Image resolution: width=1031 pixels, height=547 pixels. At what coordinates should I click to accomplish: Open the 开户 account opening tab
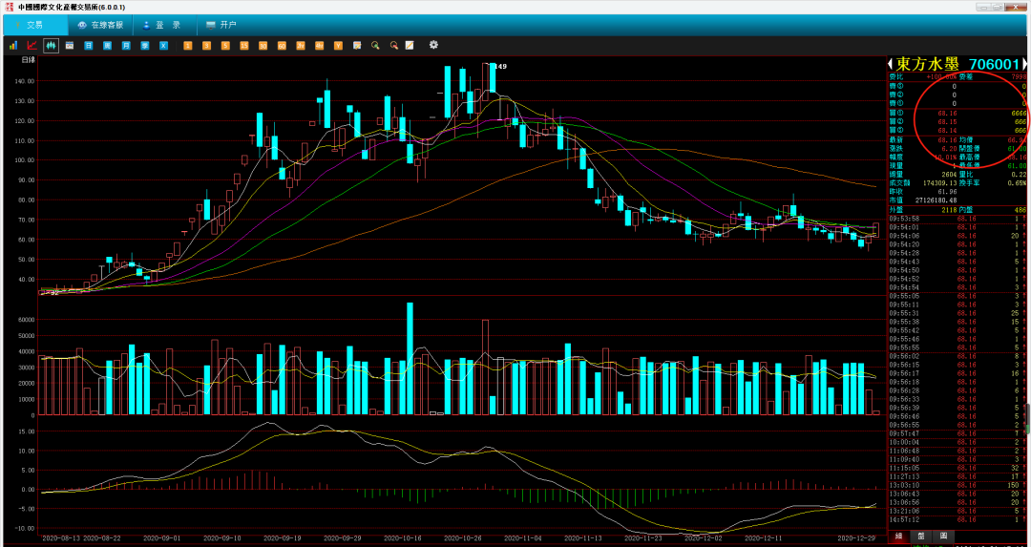(x=221, y=25)
